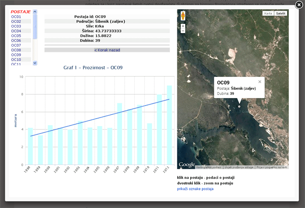The width and height of the screenshot is (305, 208).
Task: Choose station OC07 from Postaje list
Action: point(16,45)
